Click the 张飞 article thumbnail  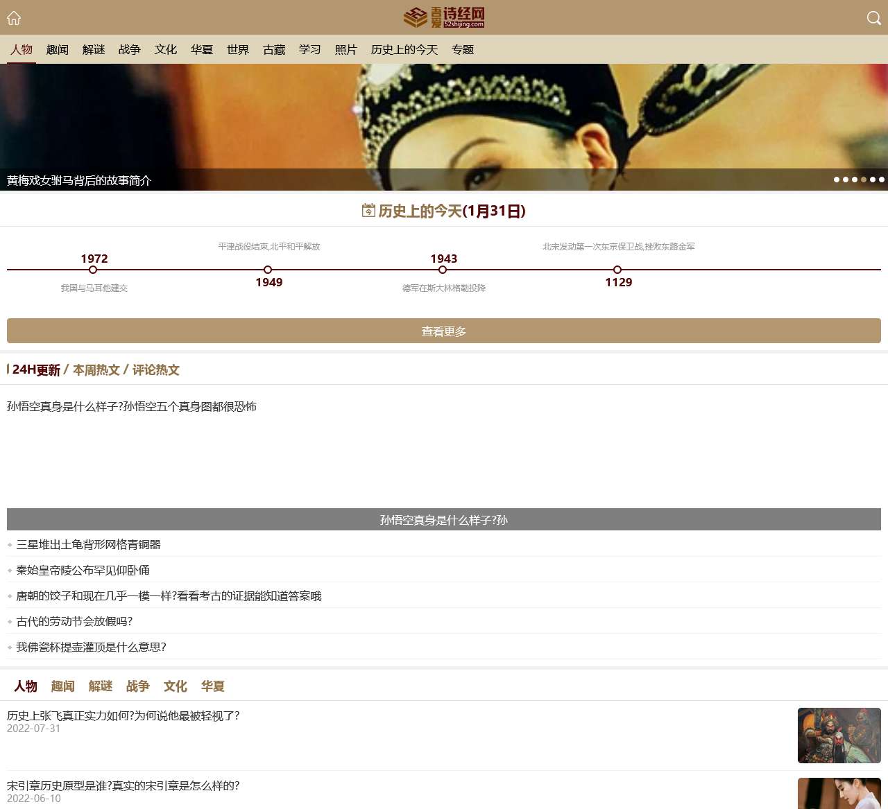tap(839, 736)
